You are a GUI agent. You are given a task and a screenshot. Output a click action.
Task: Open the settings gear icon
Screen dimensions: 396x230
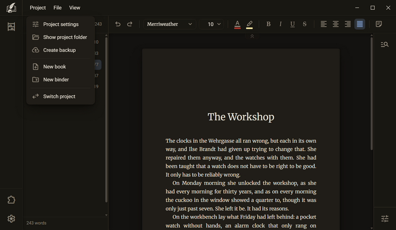pos(11,219)
